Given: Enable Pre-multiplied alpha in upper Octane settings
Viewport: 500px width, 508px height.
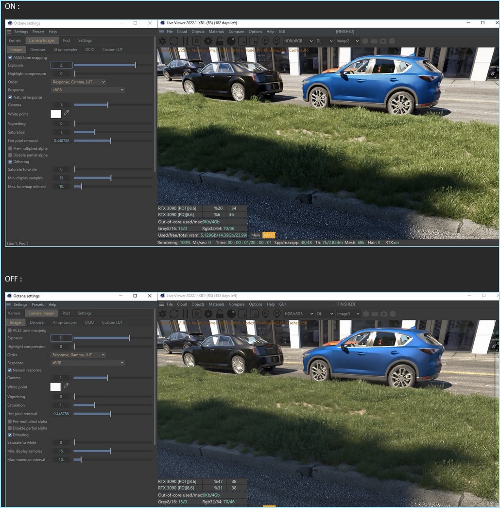Looking at the screenshot, I should pos(10,148).
